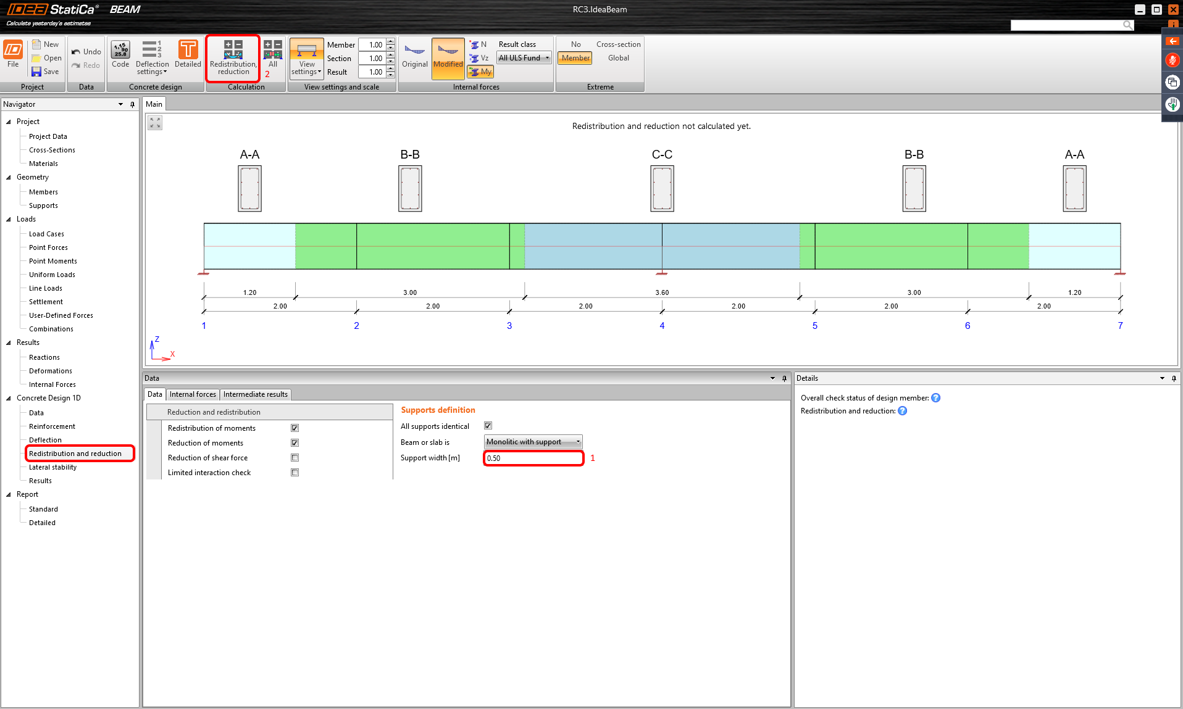This screenshot has height=709, width=1183.
Task: Open Beam or slab type dropdown
Action: [533, 442]
